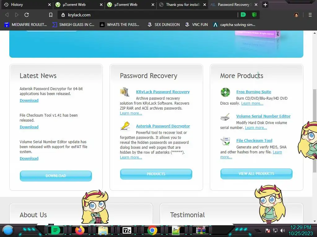
Task: Bookmark this page with the bookmark icon
Action: 51,15
